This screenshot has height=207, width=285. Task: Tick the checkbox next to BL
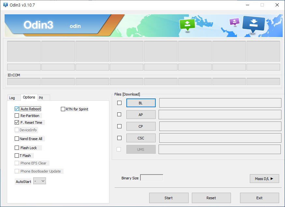click(x=120, y=103)
